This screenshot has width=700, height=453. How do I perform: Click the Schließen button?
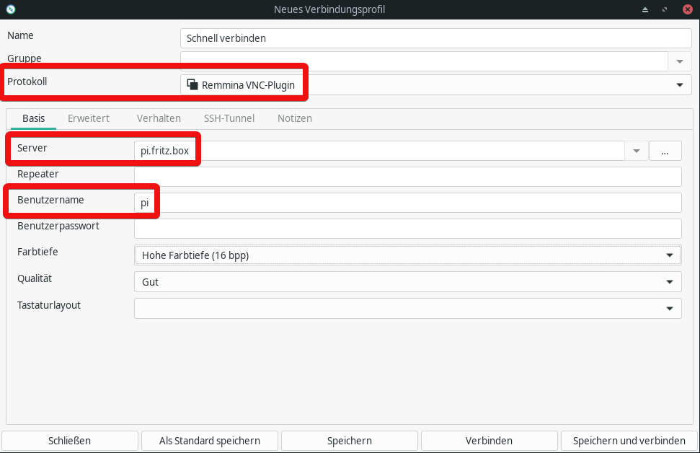pyautogui.click(x=70, y=441)
